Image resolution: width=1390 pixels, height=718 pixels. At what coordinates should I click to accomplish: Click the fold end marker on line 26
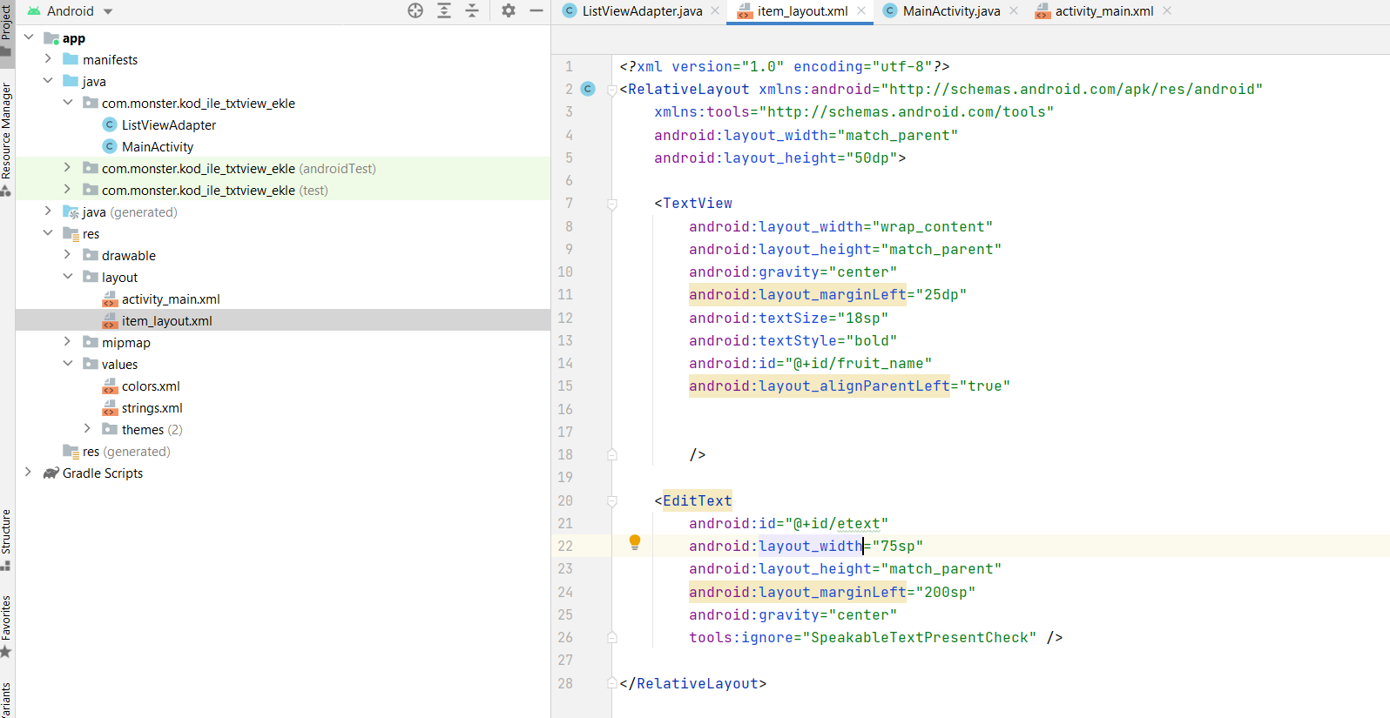point(612,637)
